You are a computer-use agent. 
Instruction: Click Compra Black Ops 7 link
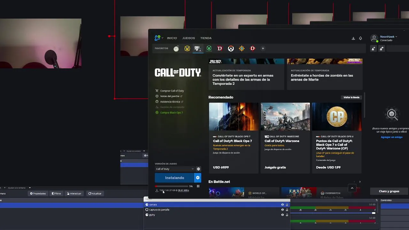171,112
